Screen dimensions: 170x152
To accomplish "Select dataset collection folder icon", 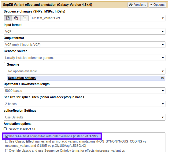I will coord(24,18).
